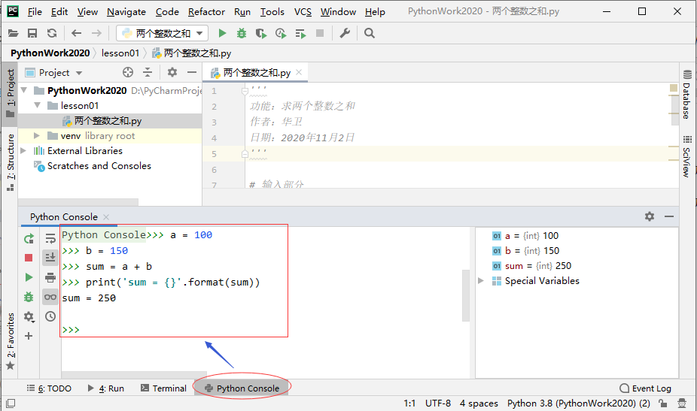Click the Open folder toolbar icon
The height and width of the screenshot is (411, 697).
coord(14,33)
